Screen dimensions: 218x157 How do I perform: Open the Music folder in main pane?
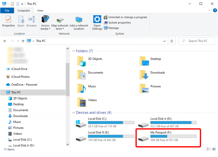pyautogui.click(x=87, y=89)
